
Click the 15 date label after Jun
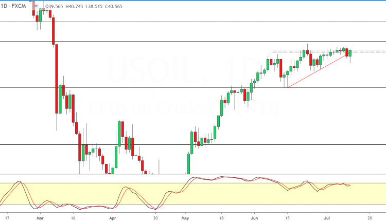pos(288,218)
